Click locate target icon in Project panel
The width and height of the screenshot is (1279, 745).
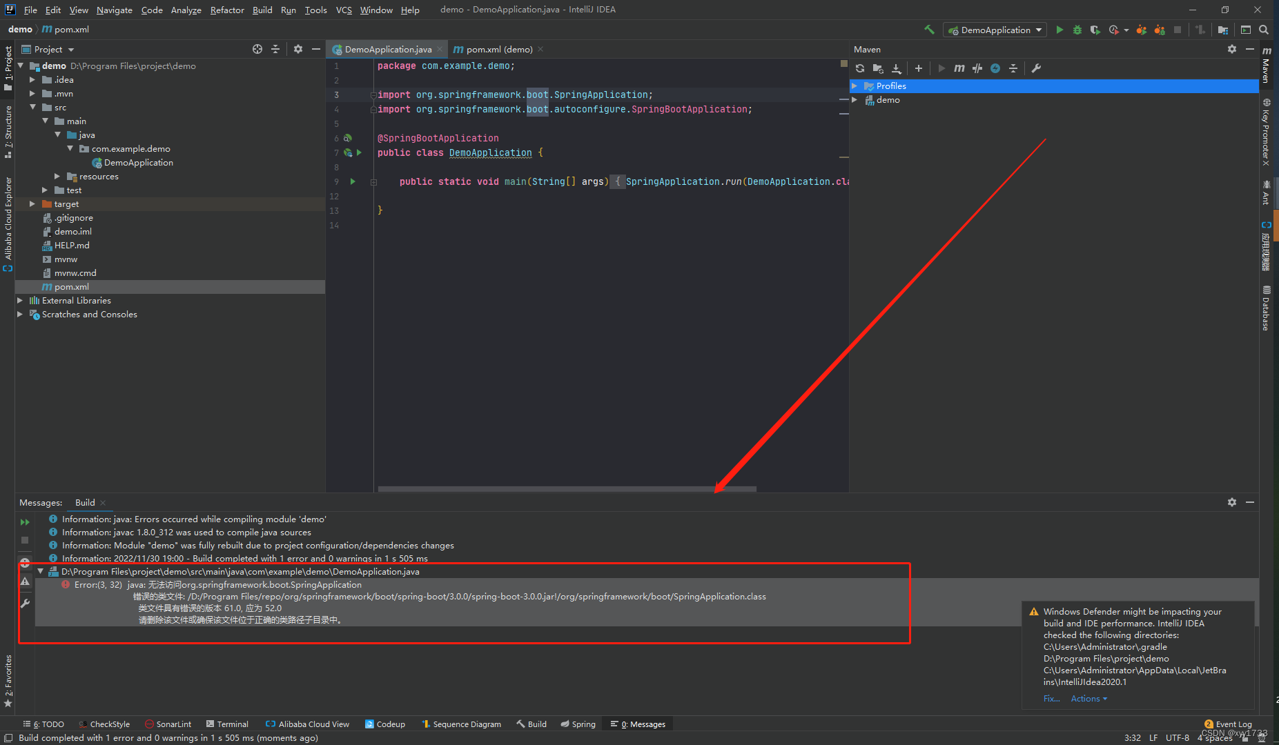click(x=257, y=49)
